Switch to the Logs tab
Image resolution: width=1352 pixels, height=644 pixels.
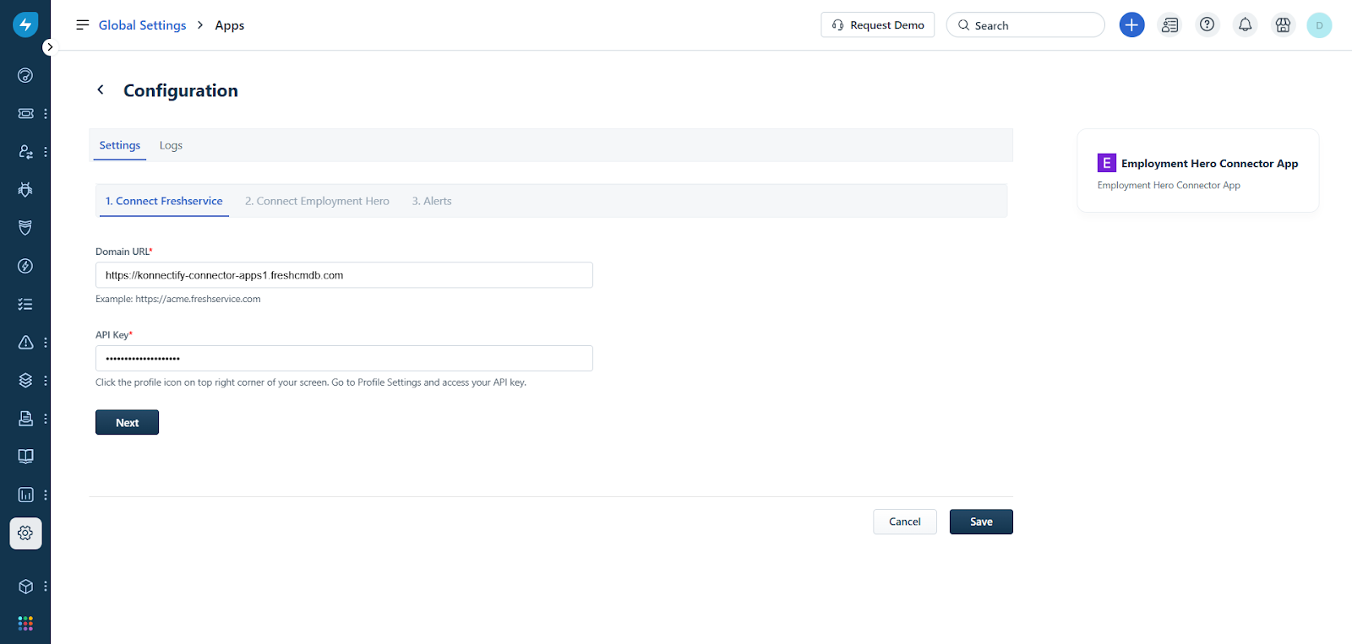click(x=171, y=145)
